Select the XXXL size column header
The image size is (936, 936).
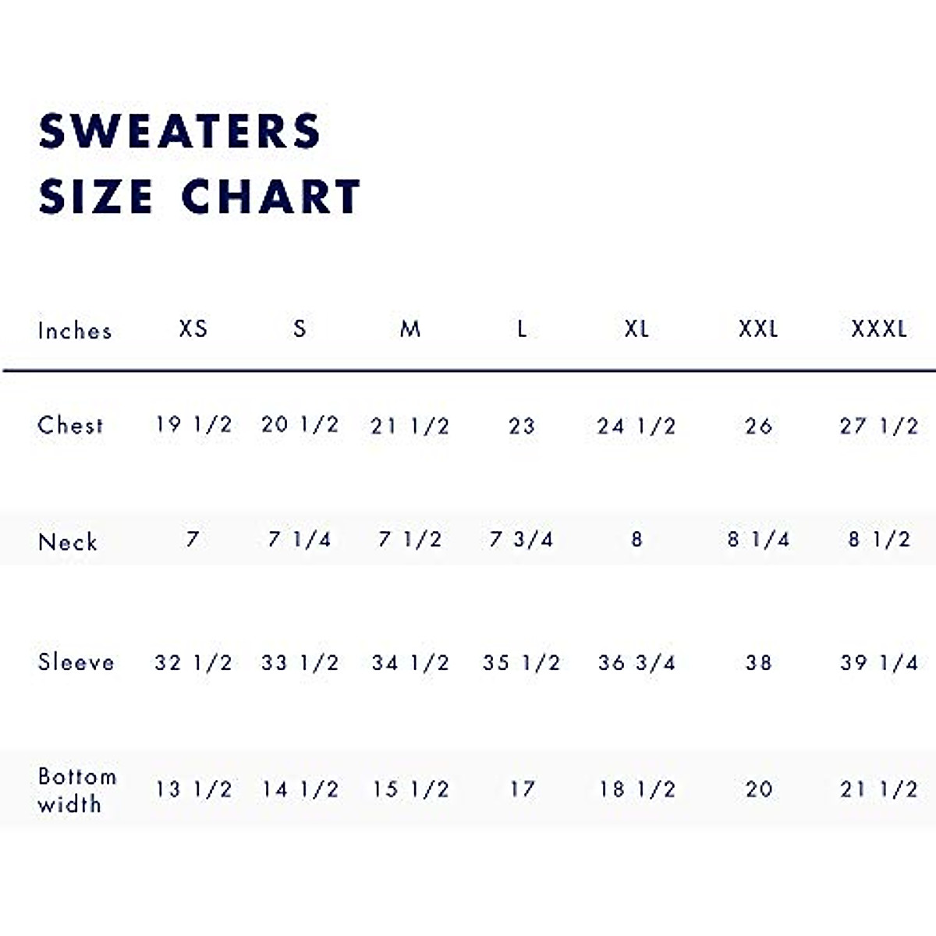879,328
